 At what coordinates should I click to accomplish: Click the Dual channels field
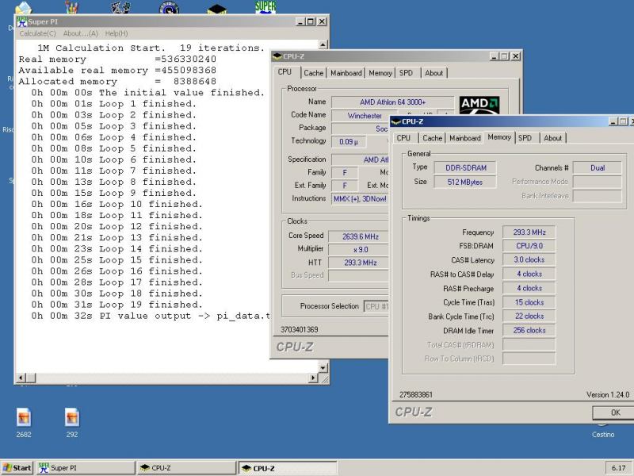[598, 167]
